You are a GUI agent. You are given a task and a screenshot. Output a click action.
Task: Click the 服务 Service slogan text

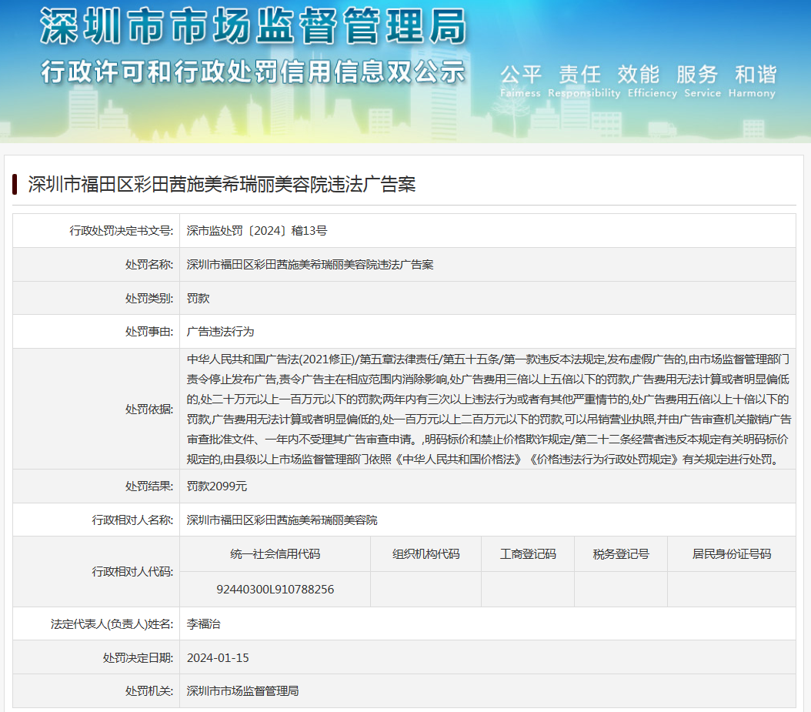coord(696,75)
